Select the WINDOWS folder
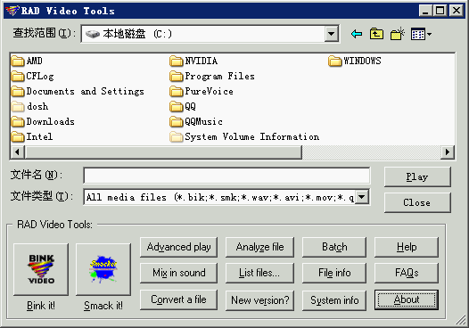This screenshot has height=328, width=469. click(355, 61)
